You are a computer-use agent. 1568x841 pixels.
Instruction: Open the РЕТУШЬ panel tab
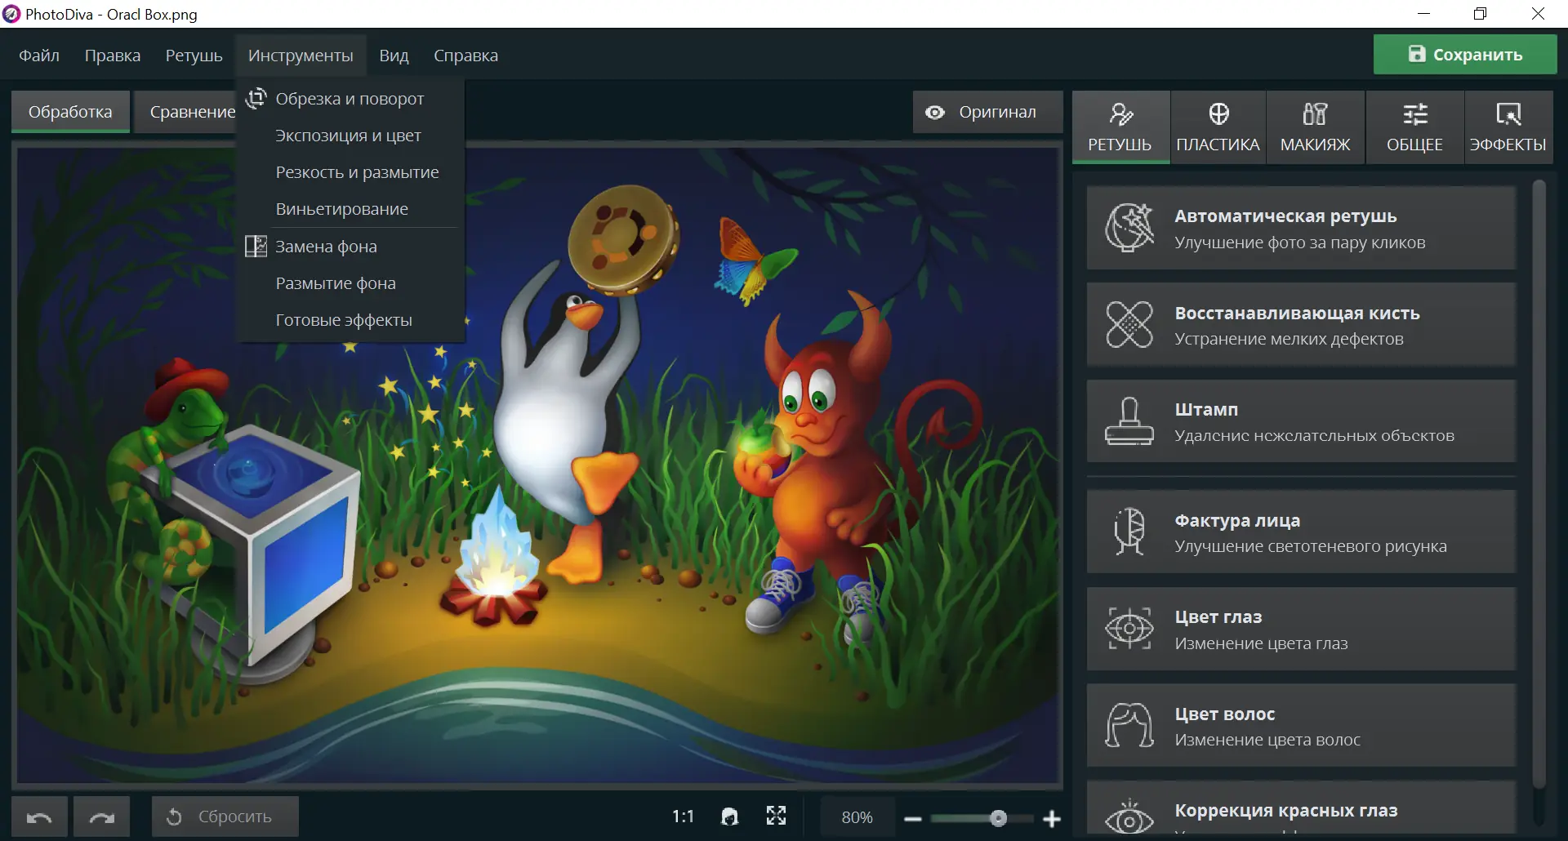[x=1120, y=127]
